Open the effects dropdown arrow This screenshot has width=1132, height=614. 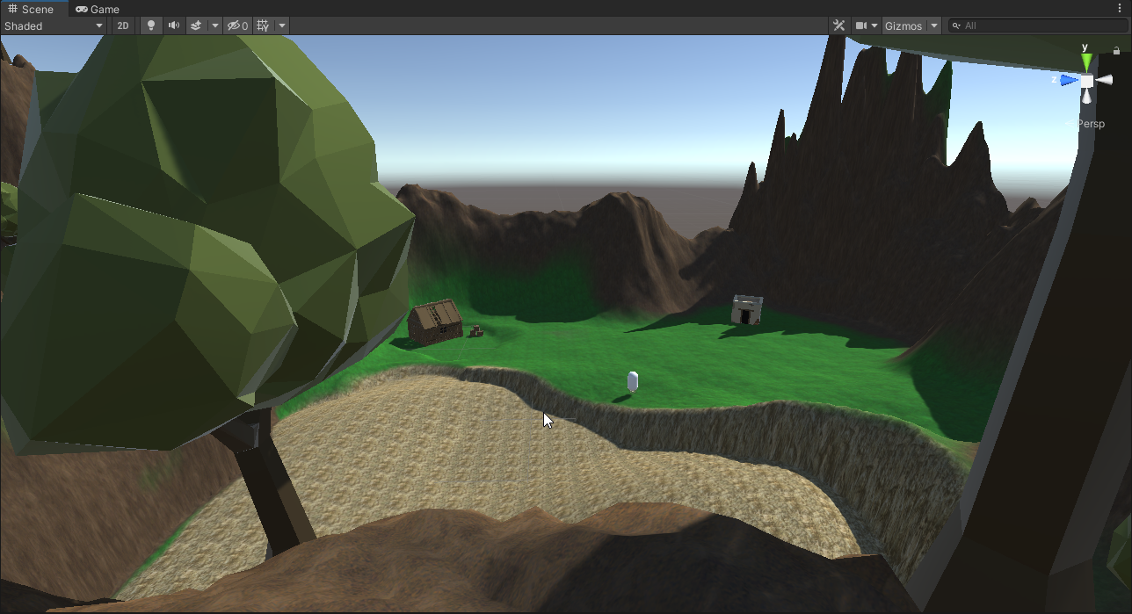coord(214,25)
